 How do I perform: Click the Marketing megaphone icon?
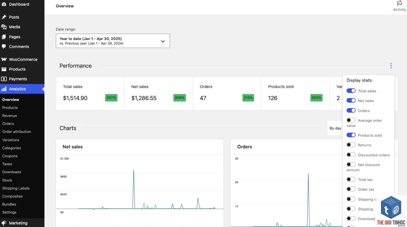(4, 223)
